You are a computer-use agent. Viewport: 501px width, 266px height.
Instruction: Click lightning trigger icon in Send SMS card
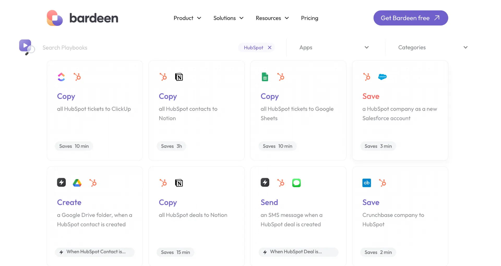[x=265, y=183]
